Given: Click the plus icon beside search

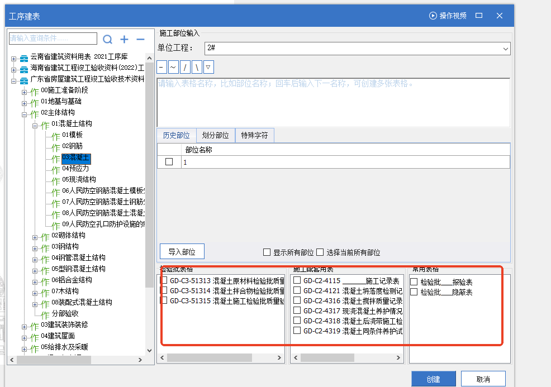Looking at the screenshot, I should tap(124, 39).
